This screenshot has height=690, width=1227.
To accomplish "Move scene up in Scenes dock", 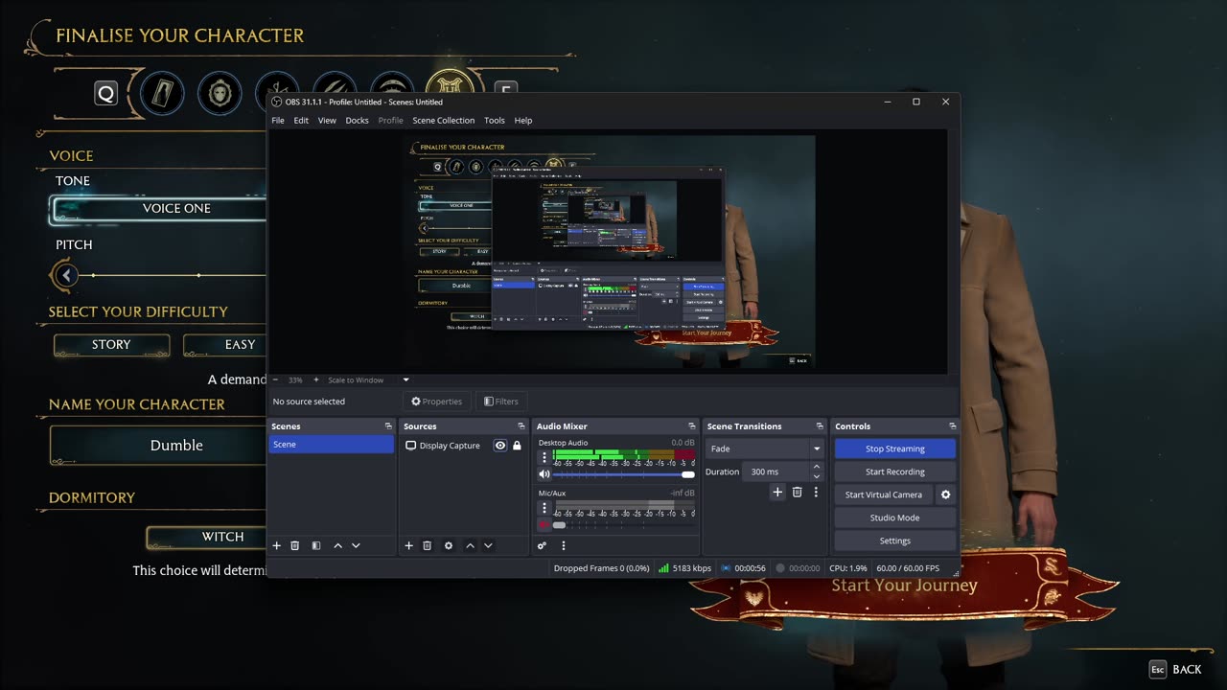I will click(337, 545).
